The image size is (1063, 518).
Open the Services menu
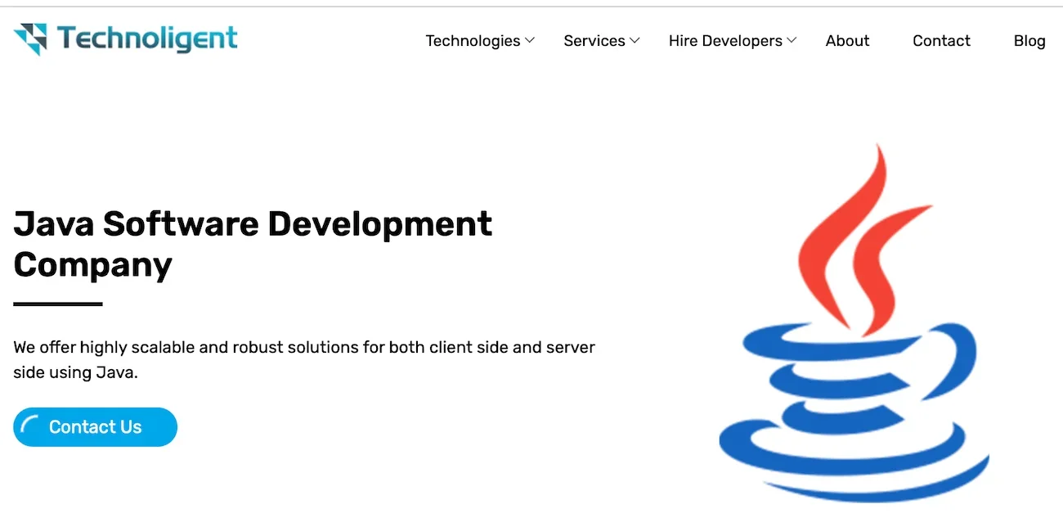pos(594,41)
